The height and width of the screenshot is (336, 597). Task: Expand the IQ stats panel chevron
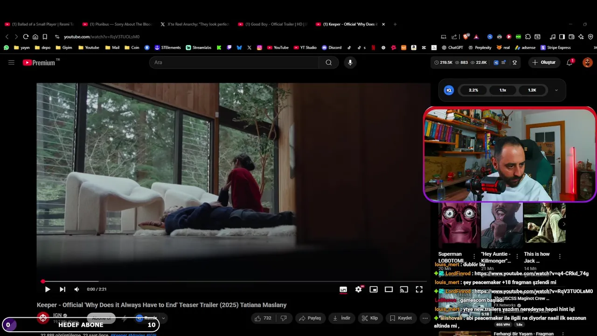point(556,90)
